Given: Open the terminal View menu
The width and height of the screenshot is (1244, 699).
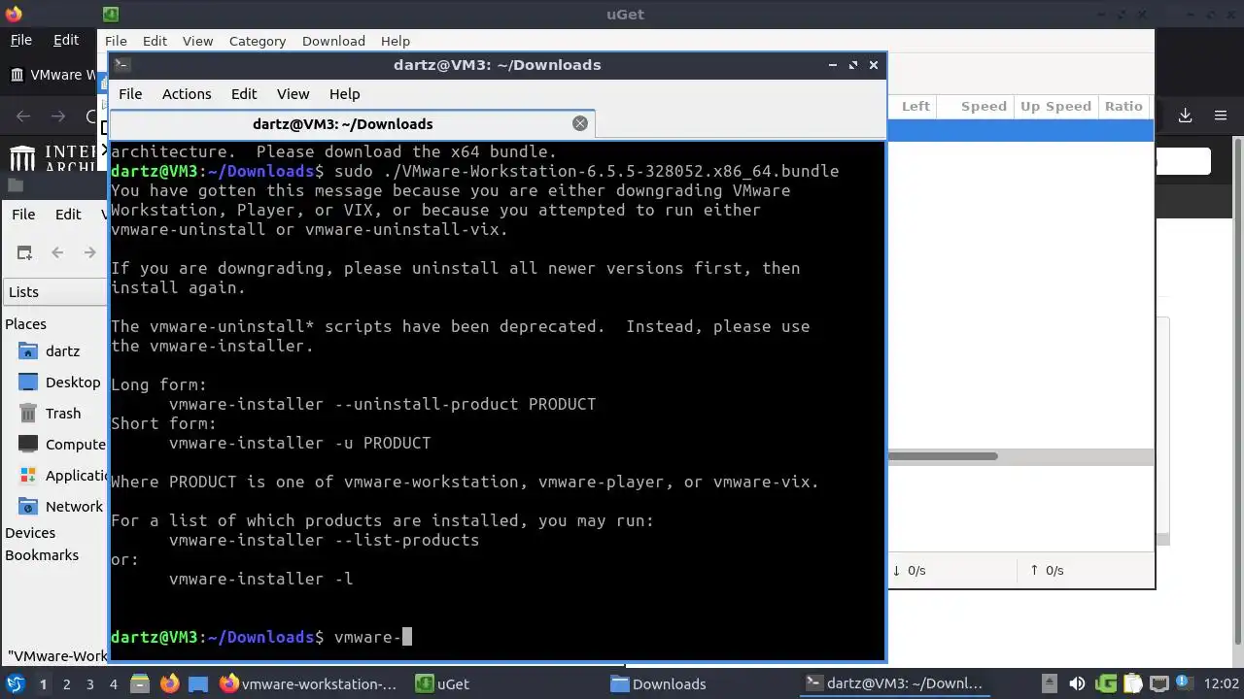Looking at the screenshot, I should [x=293, y=94].
